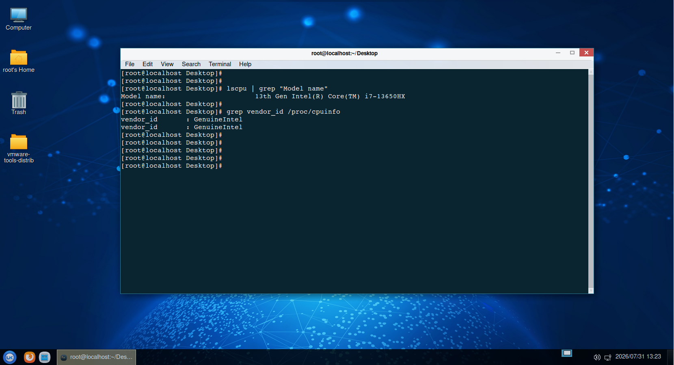Image resolution: width=674 pixels, height=365 pixels.
Task: Click the "Model name:" output label
Action: coord(143,96)
